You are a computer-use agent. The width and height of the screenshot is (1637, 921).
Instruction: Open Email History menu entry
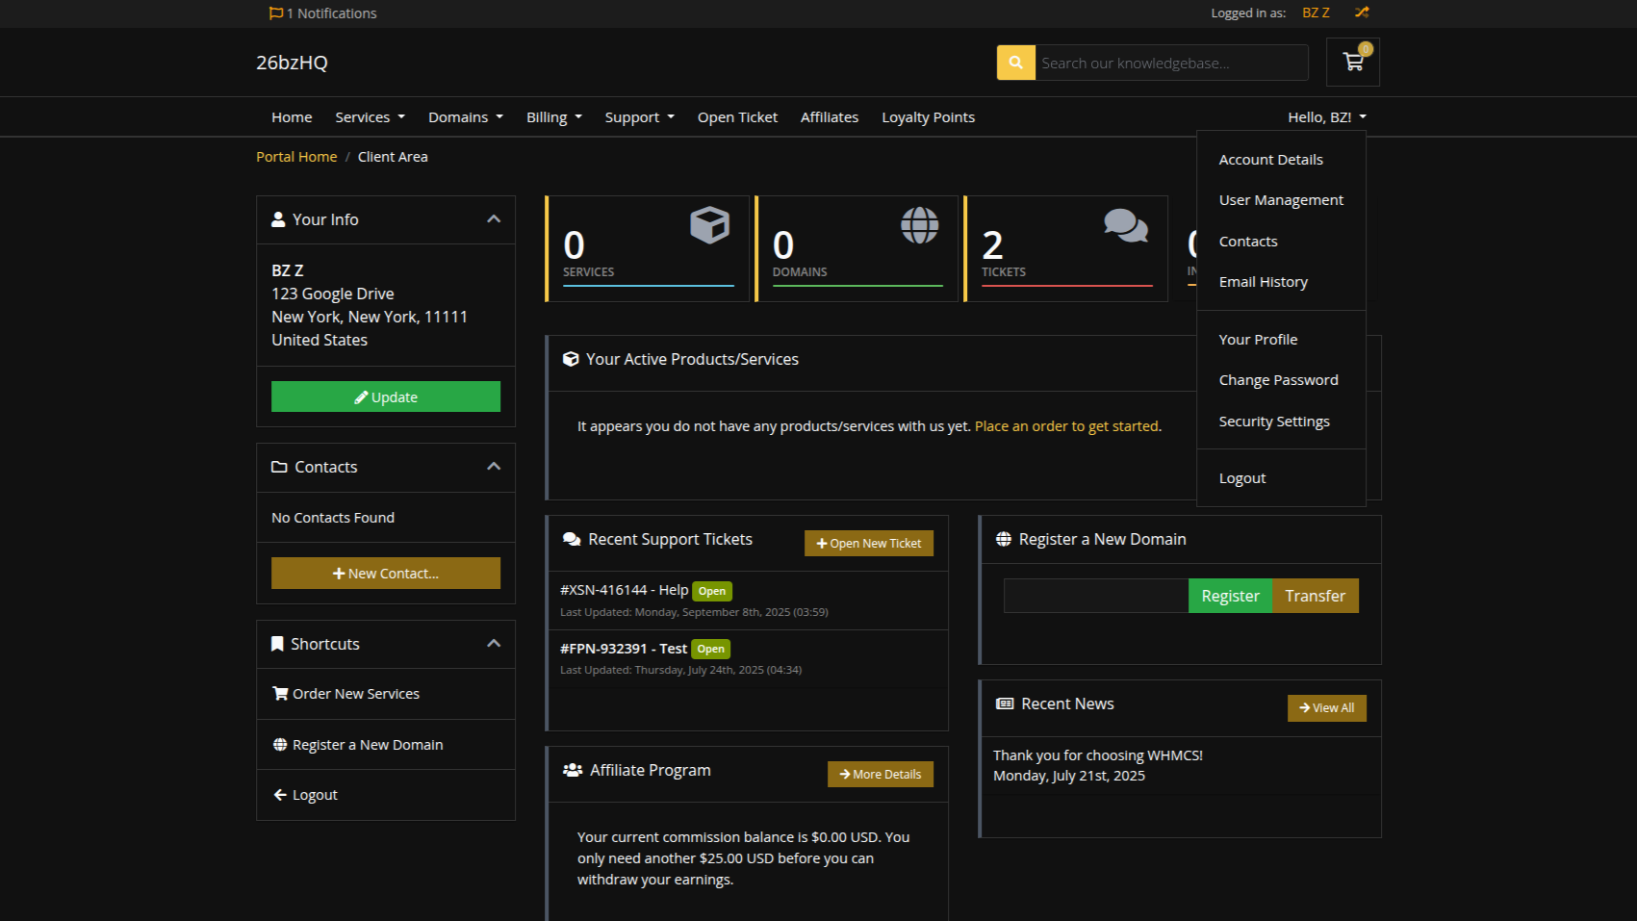click(x=1263, y=282)
